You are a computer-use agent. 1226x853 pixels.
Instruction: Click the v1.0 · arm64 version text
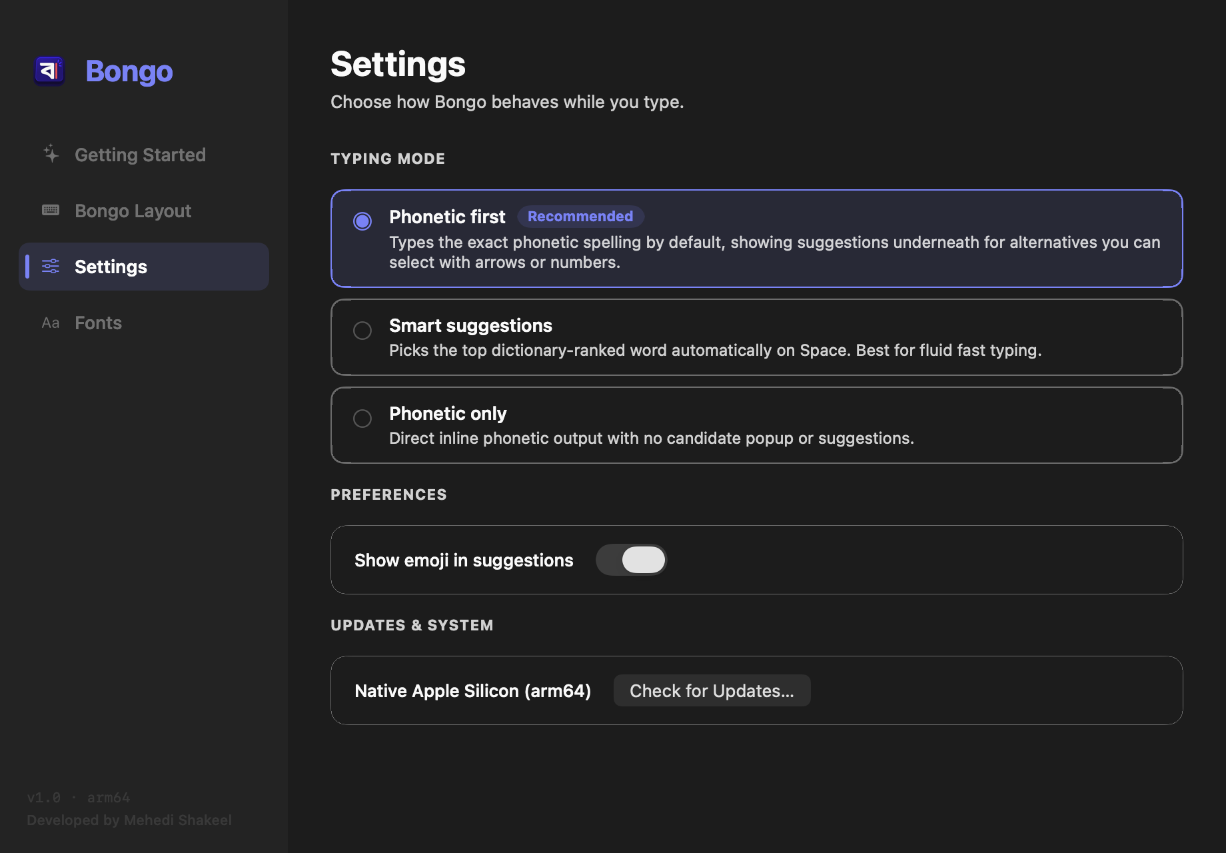pos(79,798)
